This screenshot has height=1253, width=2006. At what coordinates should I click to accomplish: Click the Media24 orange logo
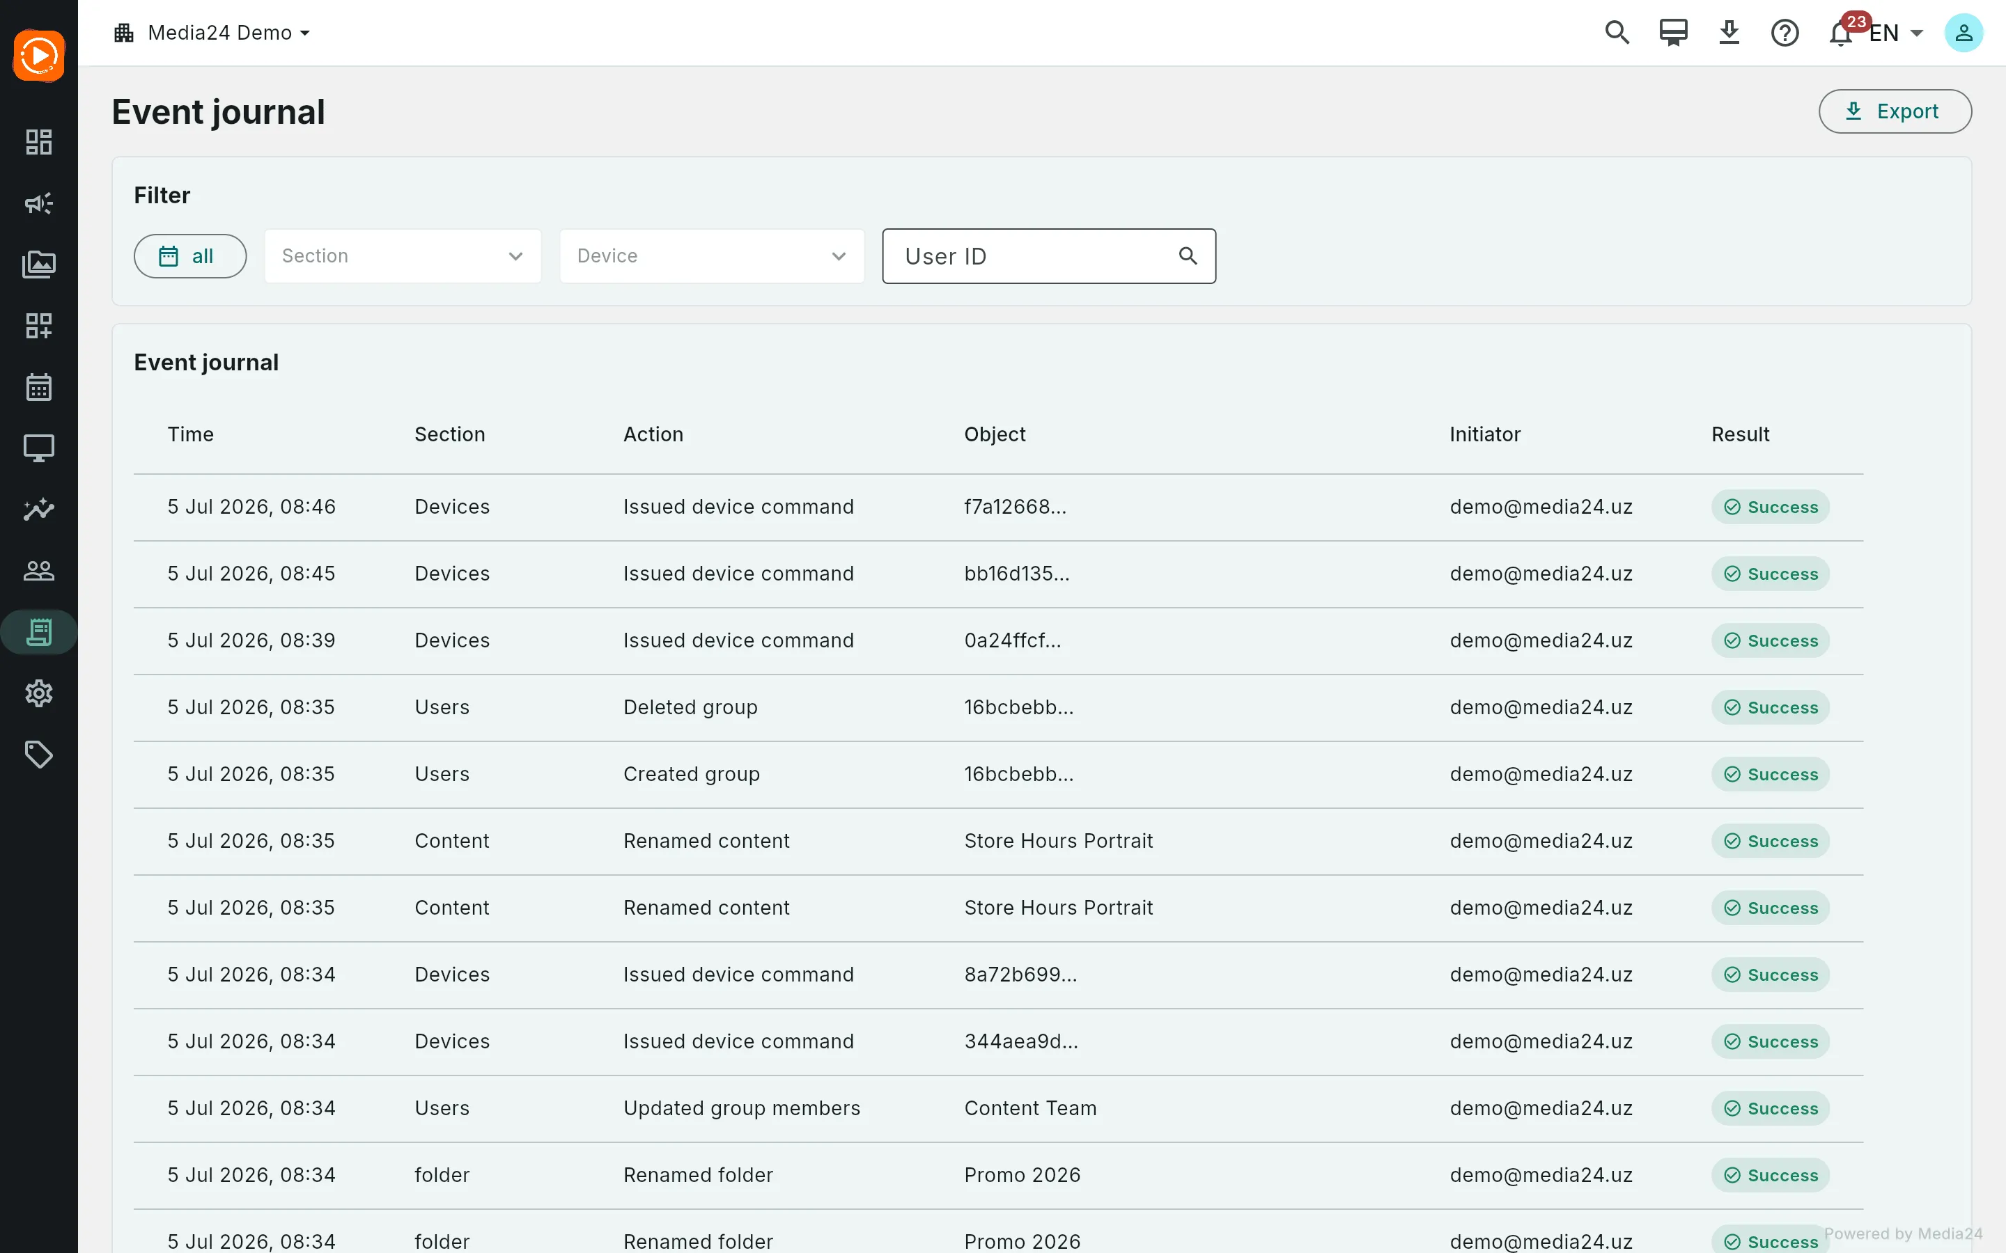point(39,56)
